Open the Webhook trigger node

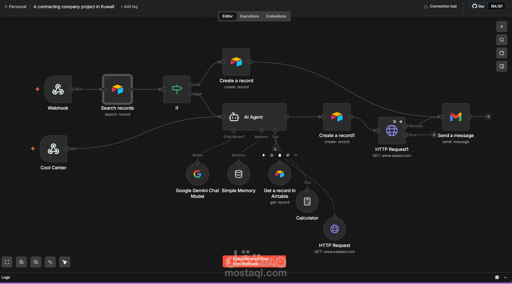58,89
